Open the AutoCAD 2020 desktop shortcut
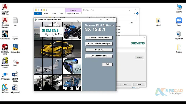 tap(5, 9)
